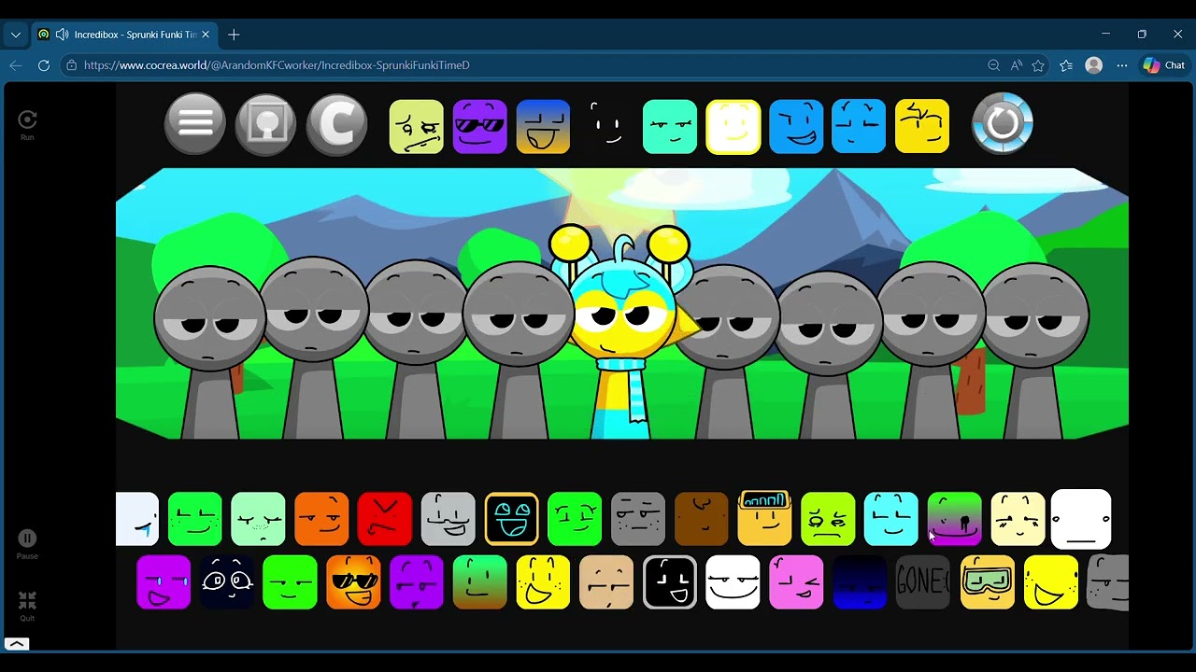Select the white face with blue tear
This screenshot has height=672, width=1196.
(x=137, y=519)
